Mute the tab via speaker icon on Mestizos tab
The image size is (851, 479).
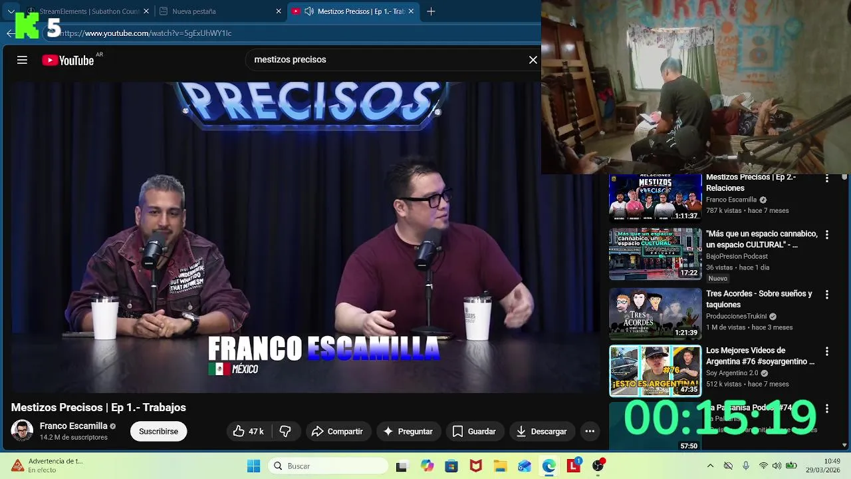coord(309,11)
